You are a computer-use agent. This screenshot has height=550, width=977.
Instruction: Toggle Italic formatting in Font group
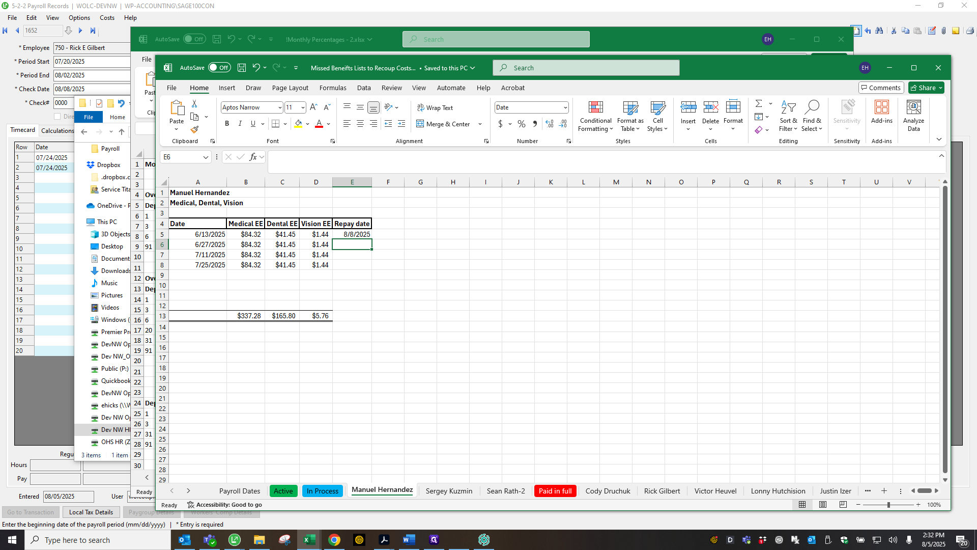[x=240, y=124]
